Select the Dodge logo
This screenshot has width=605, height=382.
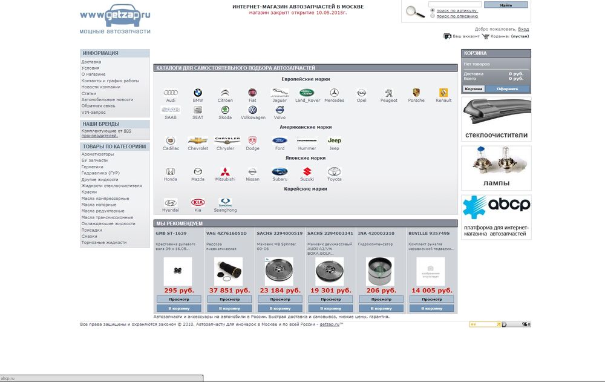252,140
